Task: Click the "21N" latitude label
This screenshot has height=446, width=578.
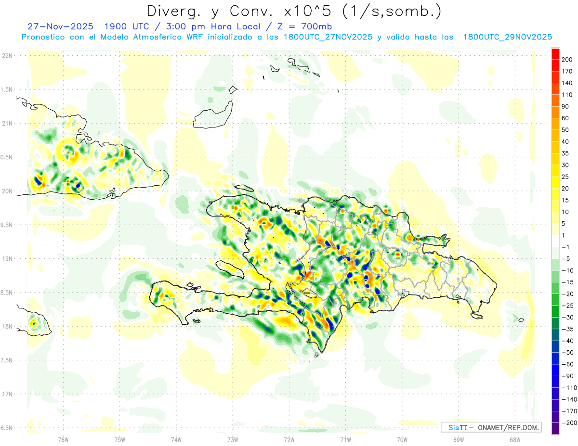Action: (7, 123)
